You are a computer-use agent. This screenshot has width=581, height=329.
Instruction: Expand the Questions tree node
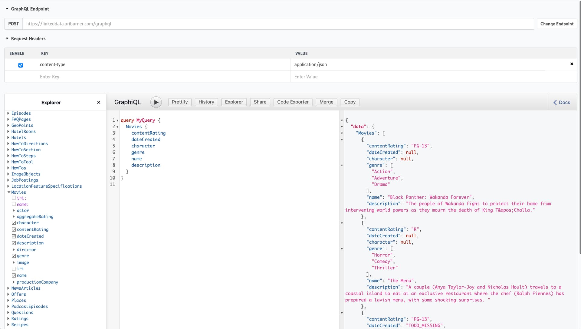(x=8, y=313)
